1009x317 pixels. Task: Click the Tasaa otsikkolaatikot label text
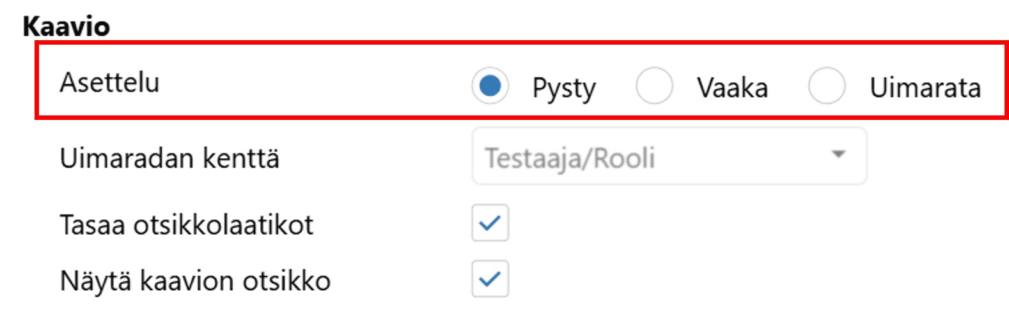tap(186, 225)
